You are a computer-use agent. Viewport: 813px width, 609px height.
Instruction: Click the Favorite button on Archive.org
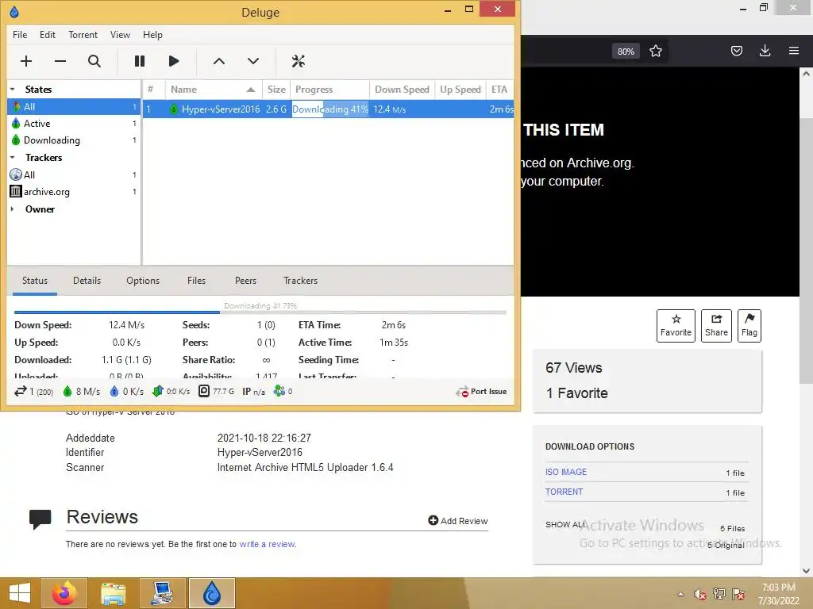[x=676, y=326]
